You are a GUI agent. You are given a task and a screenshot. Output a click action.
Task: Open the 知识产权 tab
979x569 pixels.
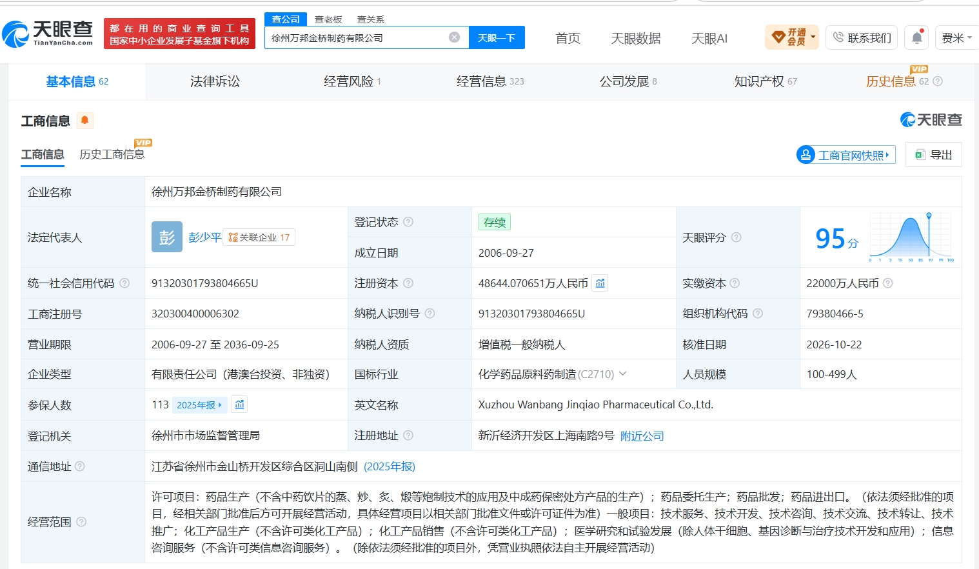[766, 81]
